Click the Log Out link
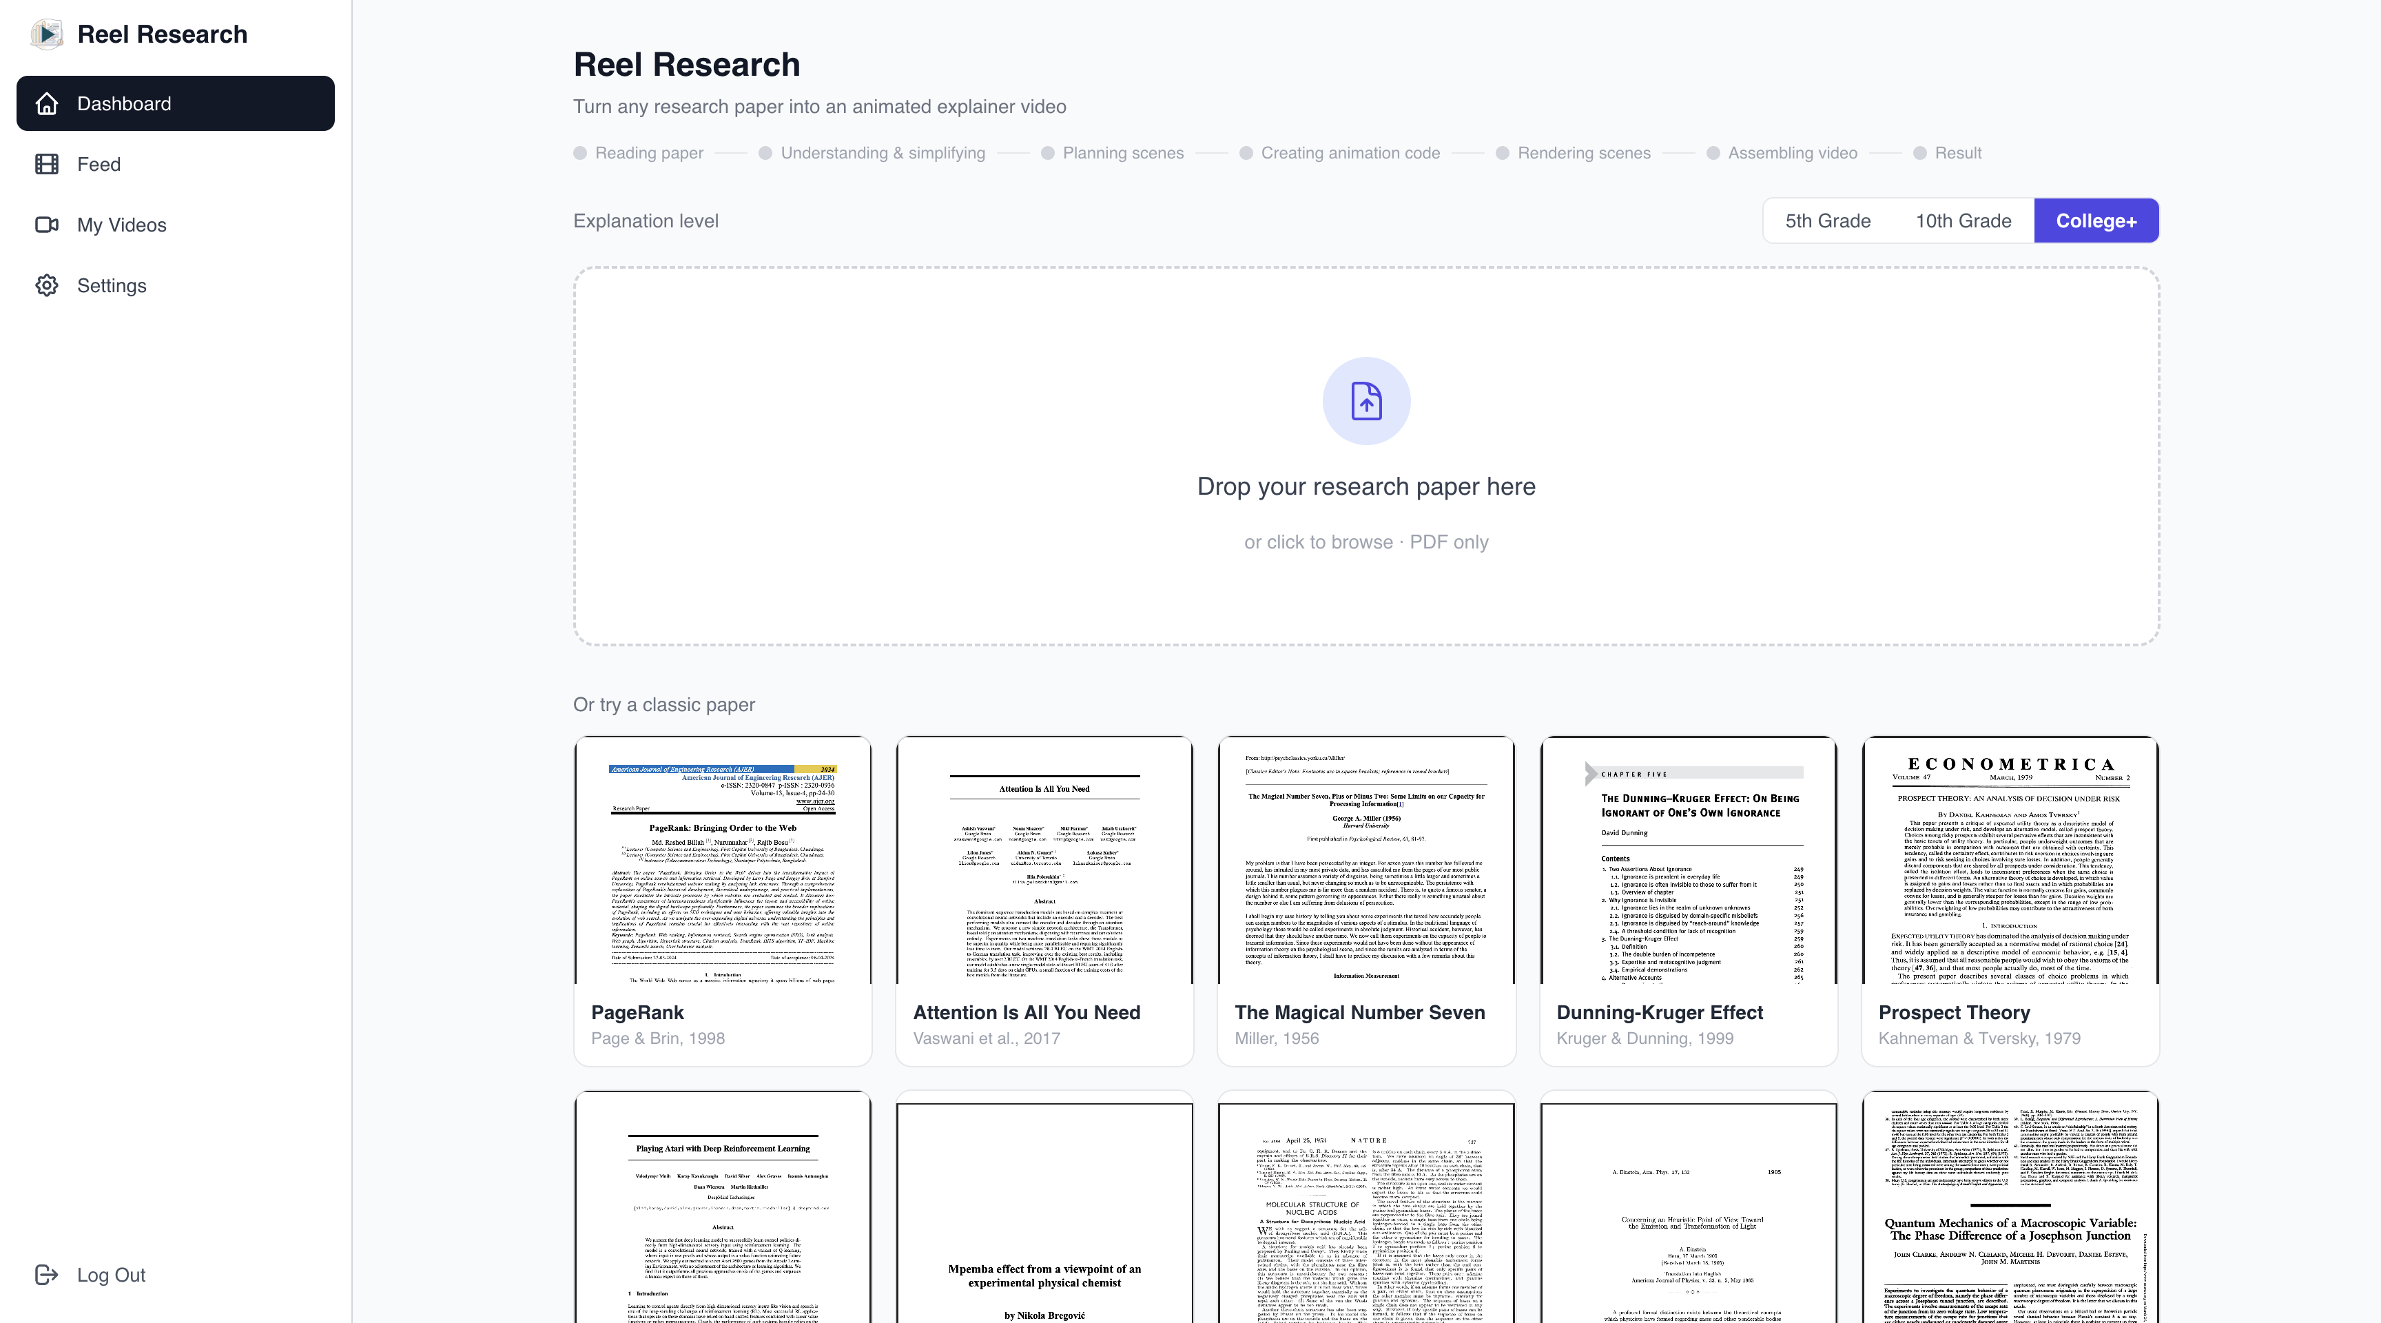Screen dimensions: 2381x1323 111,1275
